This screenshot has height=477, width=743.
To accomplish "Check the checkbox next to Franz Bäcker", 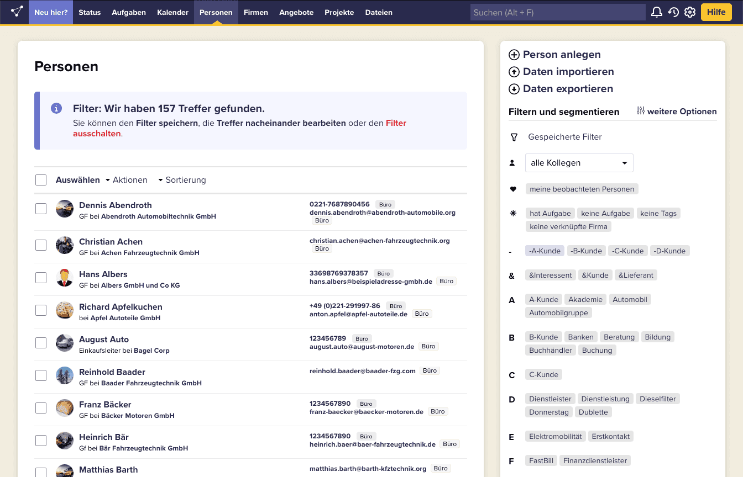I will [x=41, y=407].
